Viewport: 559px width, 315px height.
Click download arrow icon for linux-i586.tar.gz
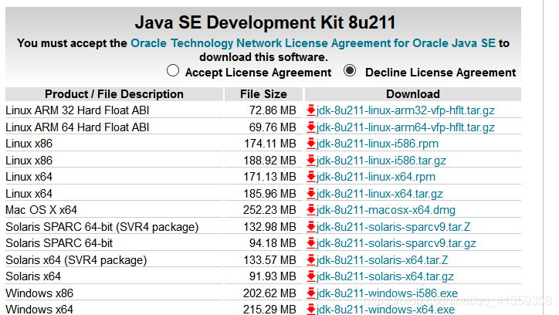pos(311,161)
